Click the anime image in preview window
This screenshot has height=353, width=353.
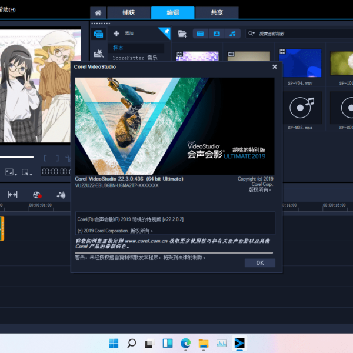point(41,86)
